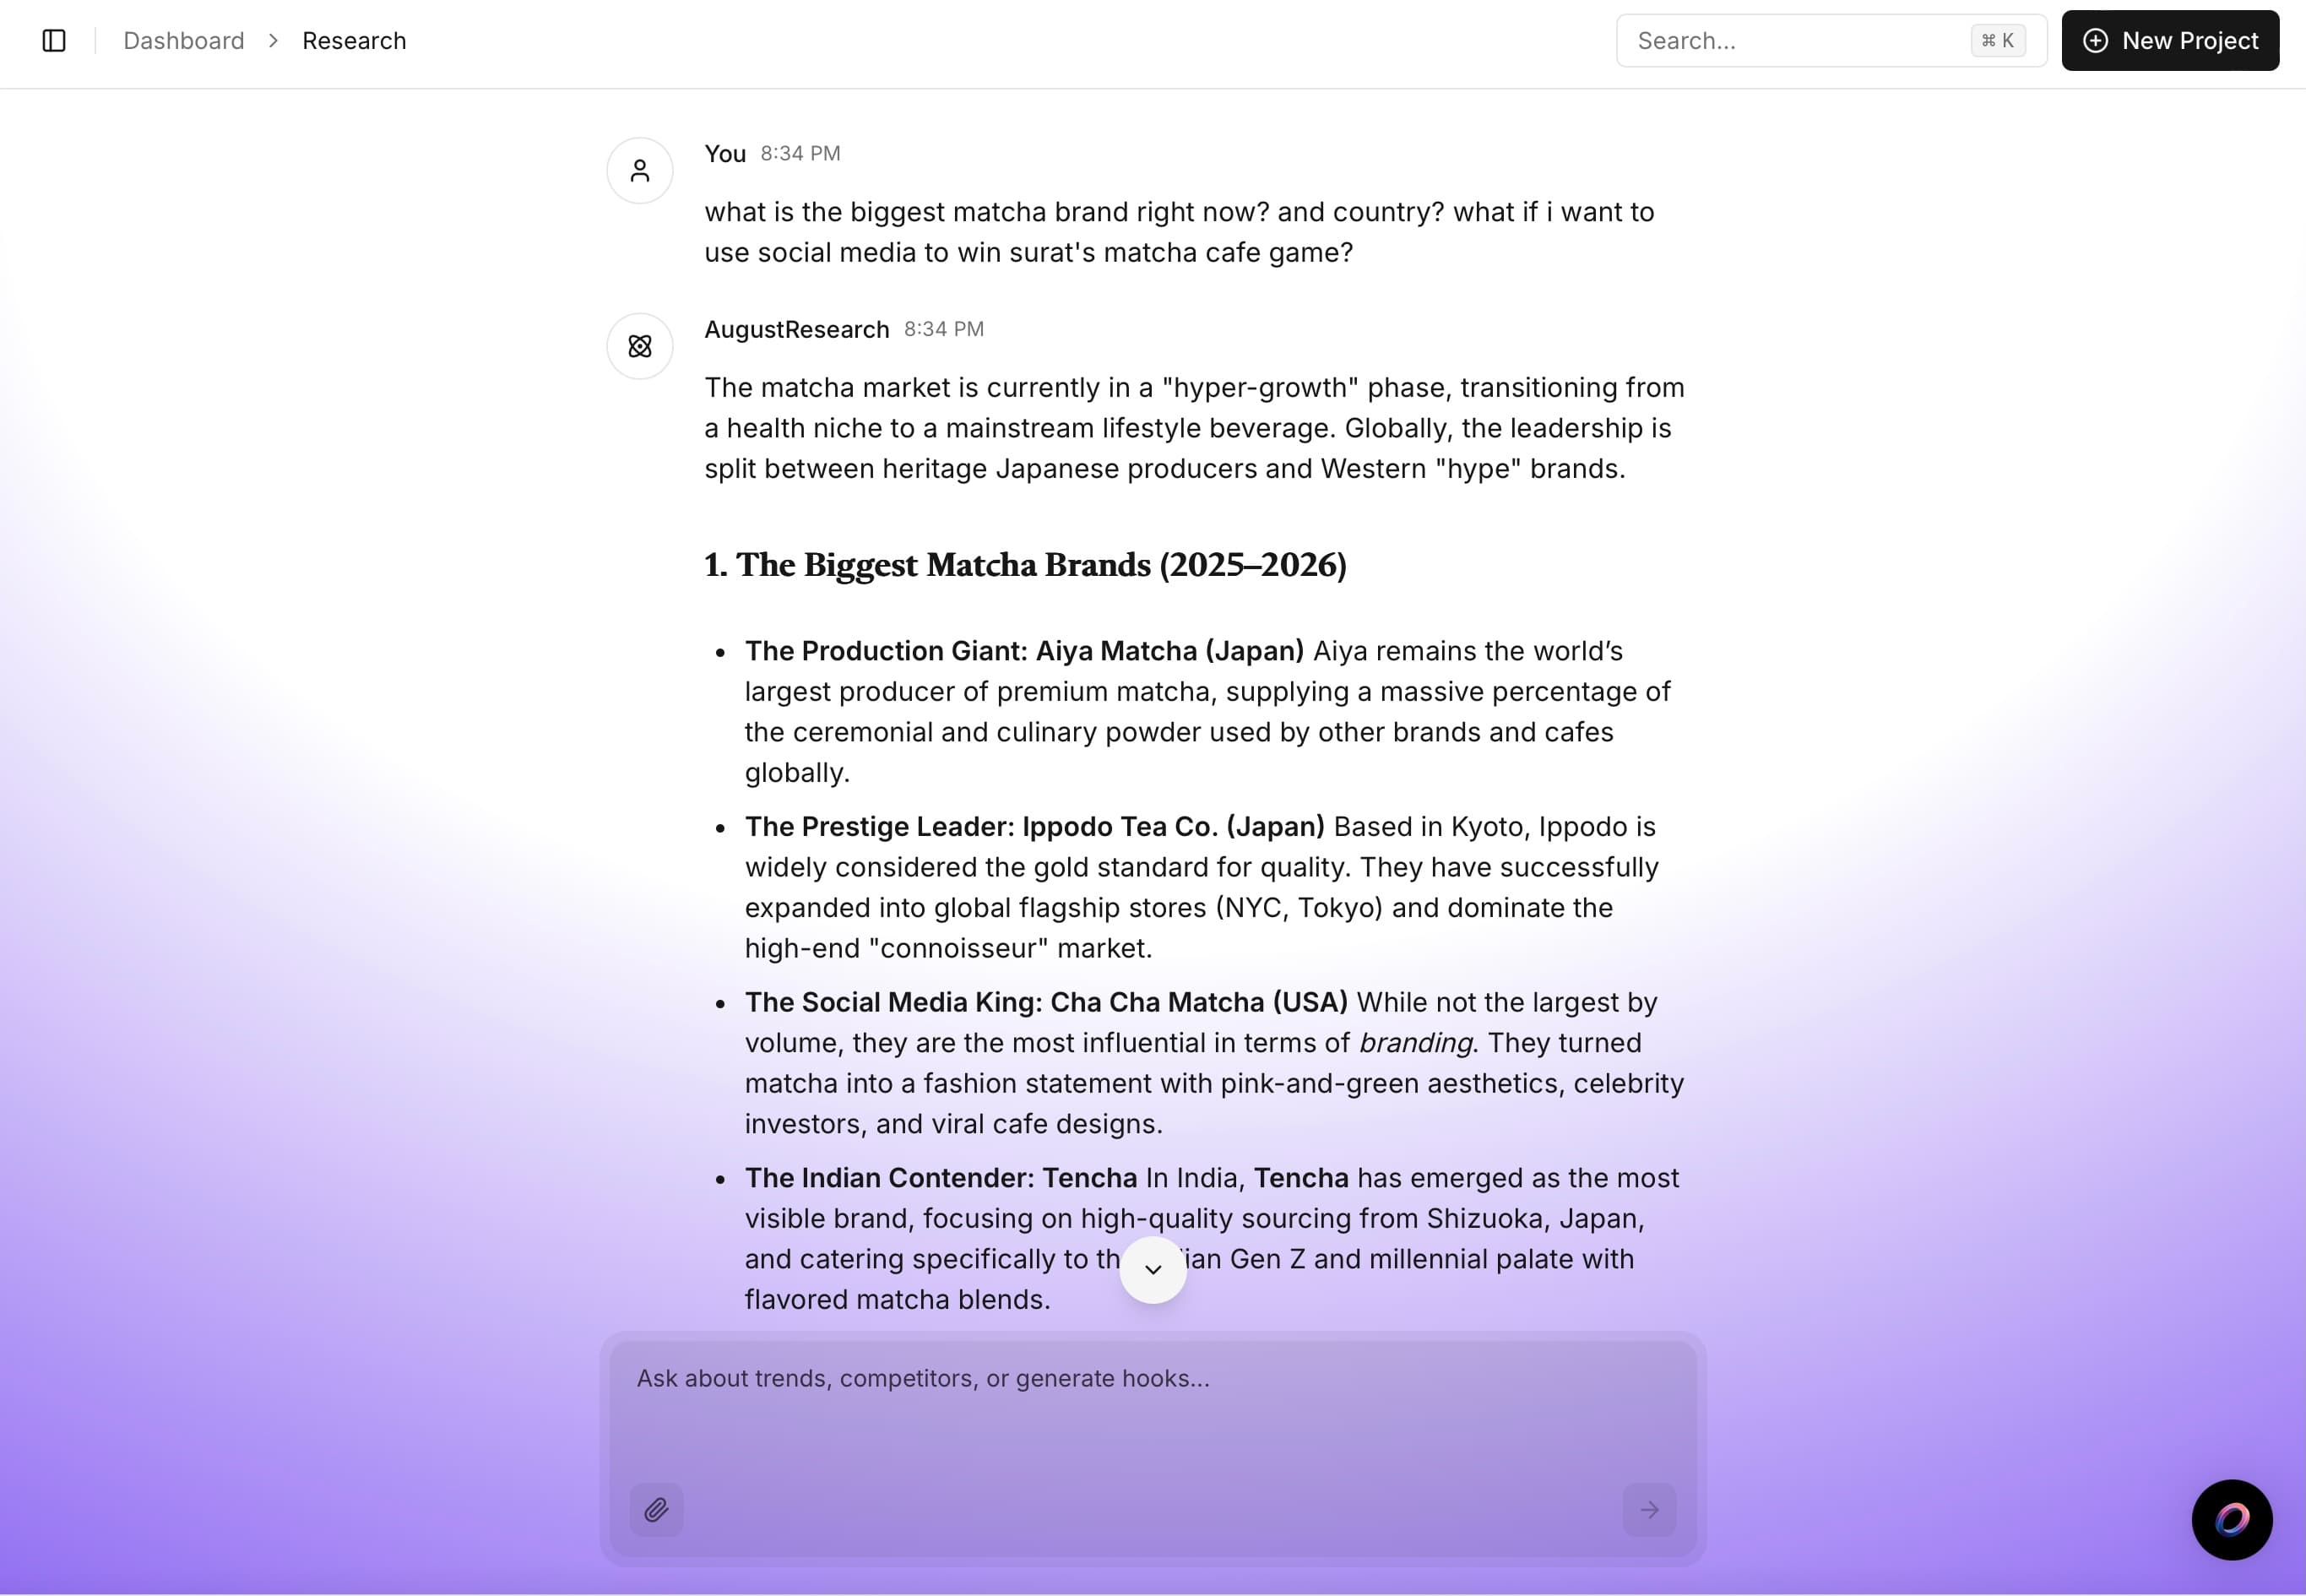Send message with arrow button

[x=1648, y=1509]
